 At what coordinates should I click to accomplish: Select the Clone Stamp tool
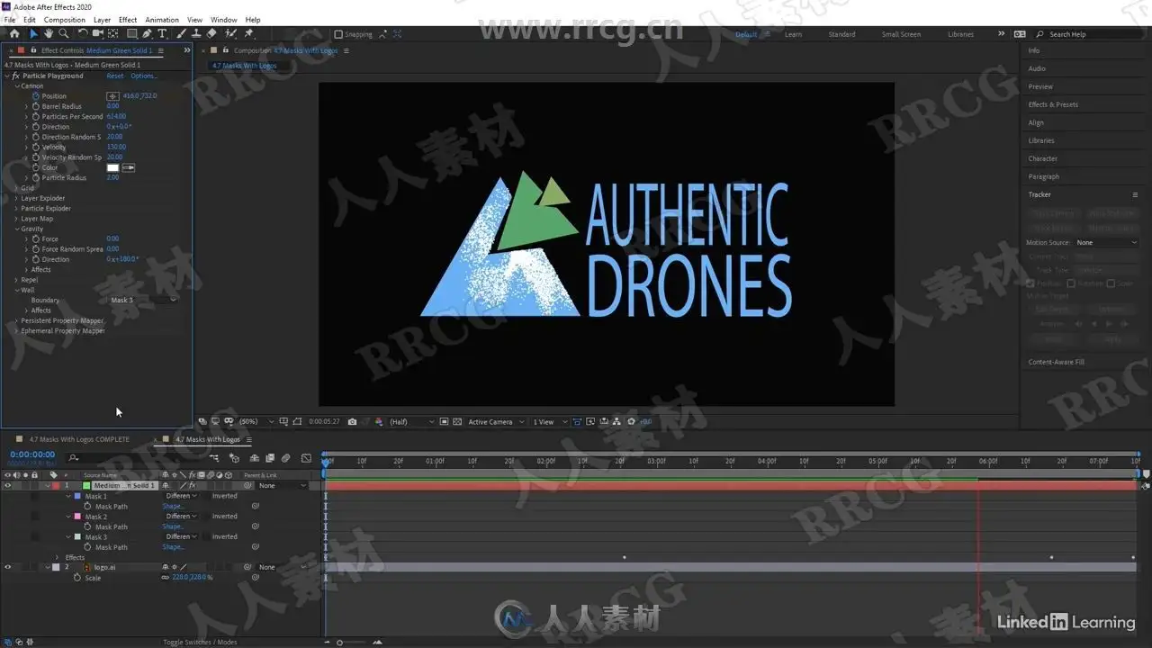[196, 34]
